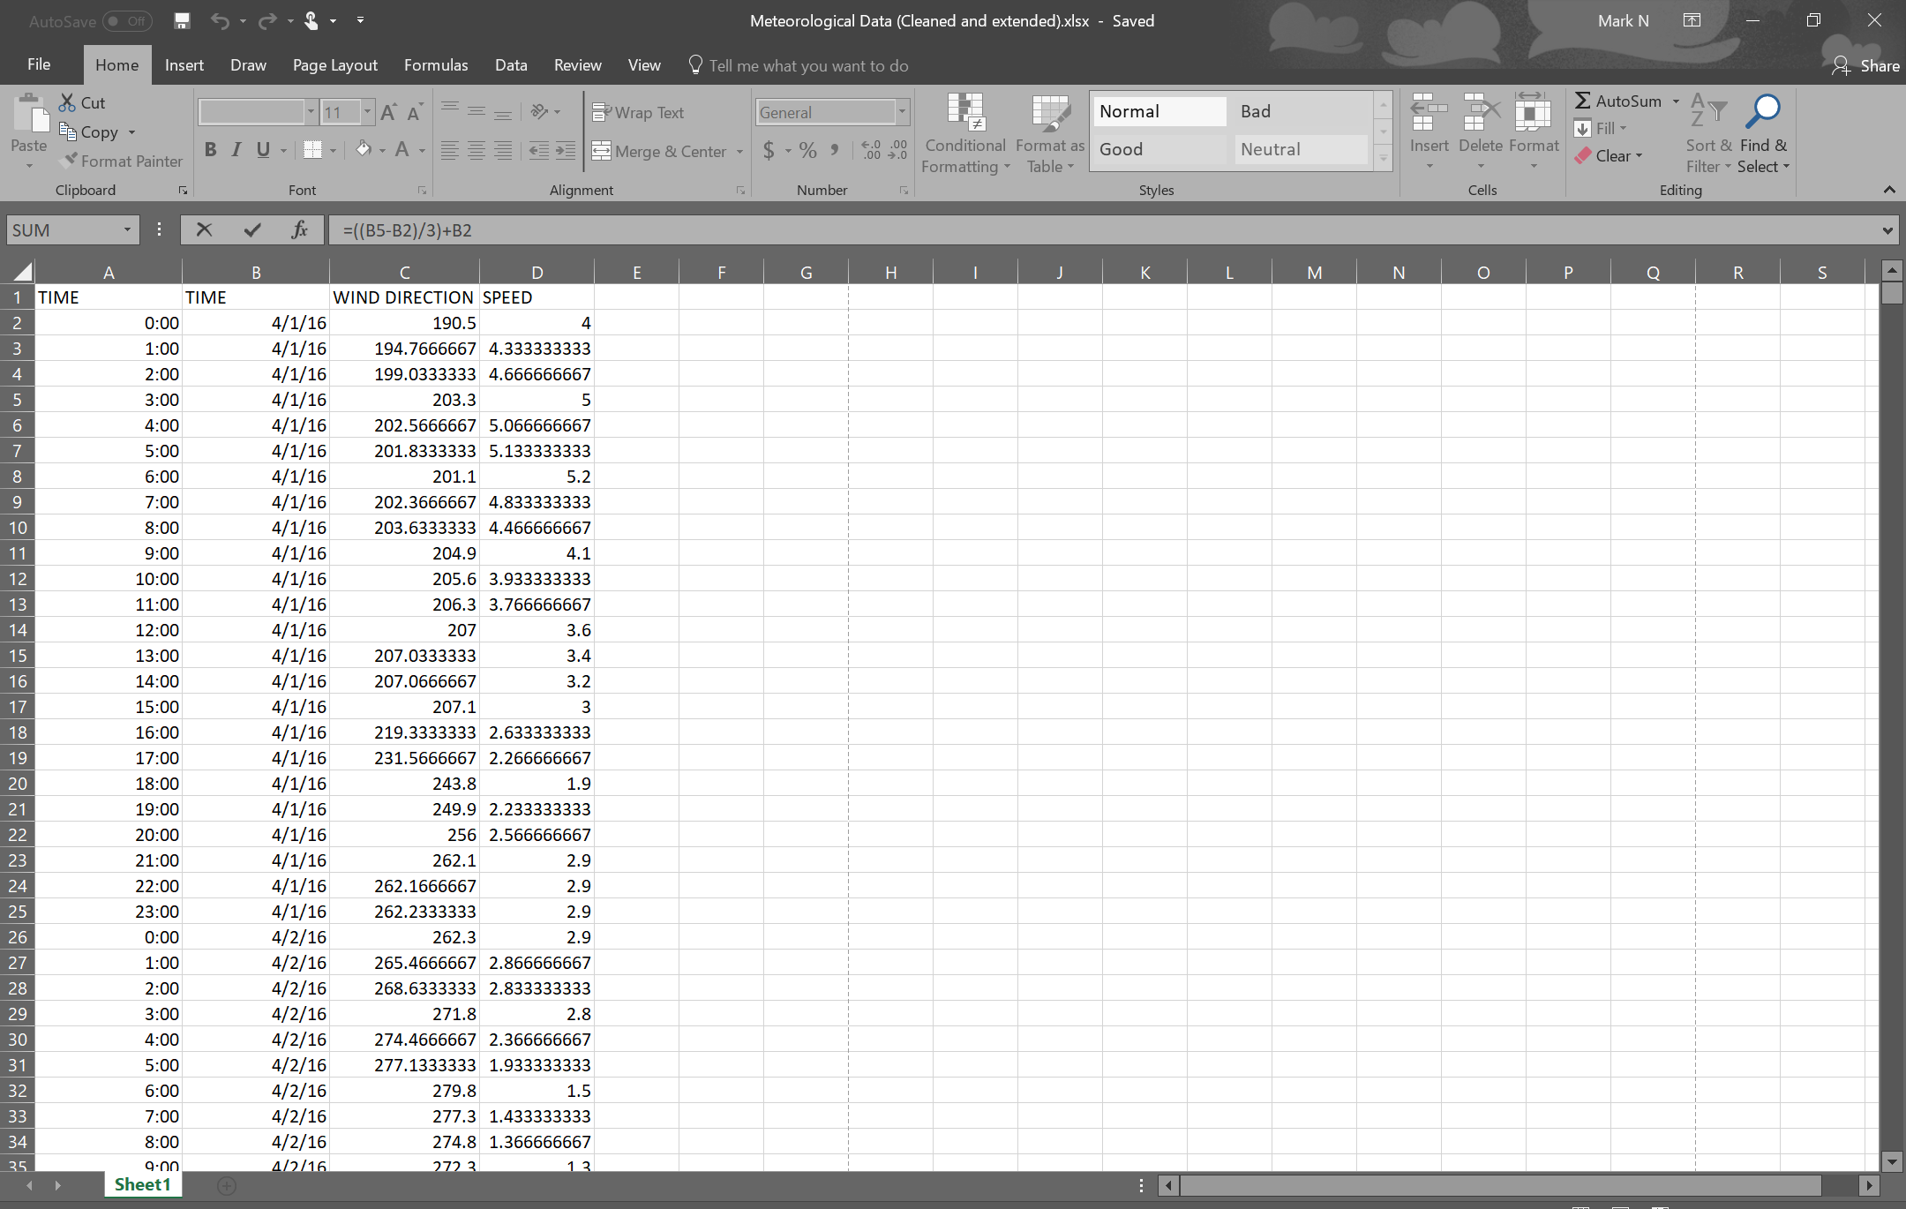1906x1209 pixels.
Task: Select the Bad cell style
Action: [1301, 111]
